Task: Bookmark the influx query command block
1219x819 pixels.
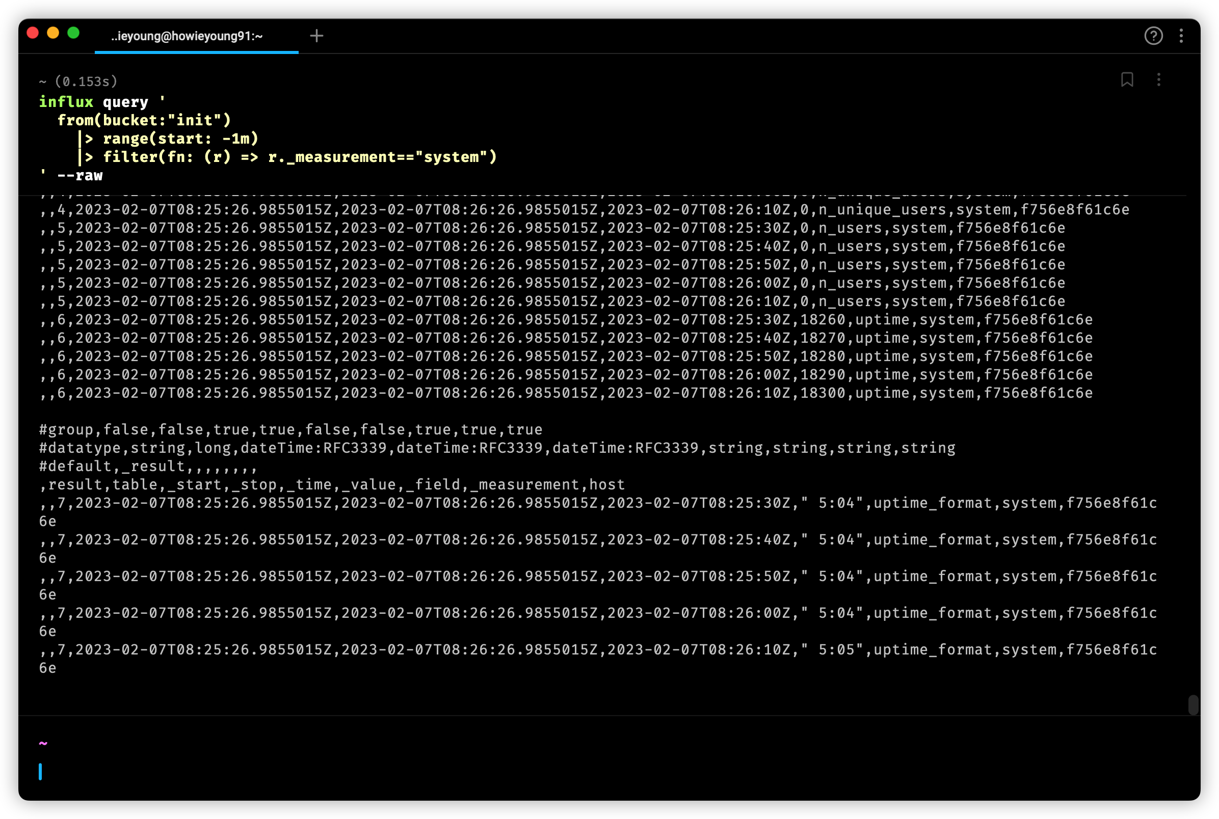Action: 1127,79
